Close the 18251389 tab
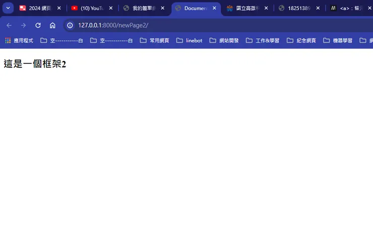373x226 pixels. (x=318, y=8)
